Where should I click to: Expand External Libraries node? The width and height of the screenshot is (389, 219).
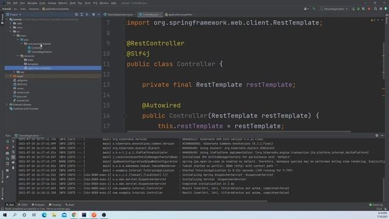[7, 105]
